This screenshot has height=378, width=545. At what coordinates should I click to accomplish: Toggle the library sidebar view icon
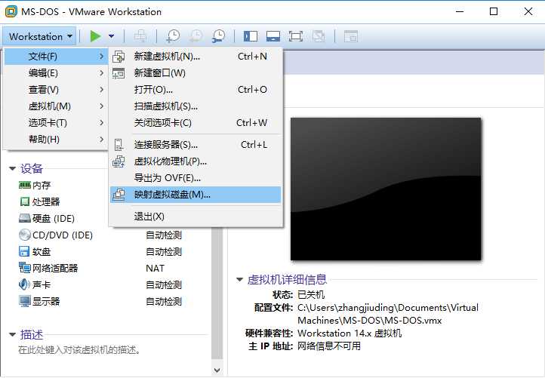[x=251, y=36]
